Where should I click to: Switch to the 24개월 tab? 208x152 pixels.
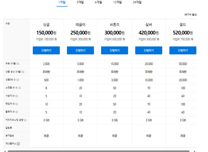point(137,2)
